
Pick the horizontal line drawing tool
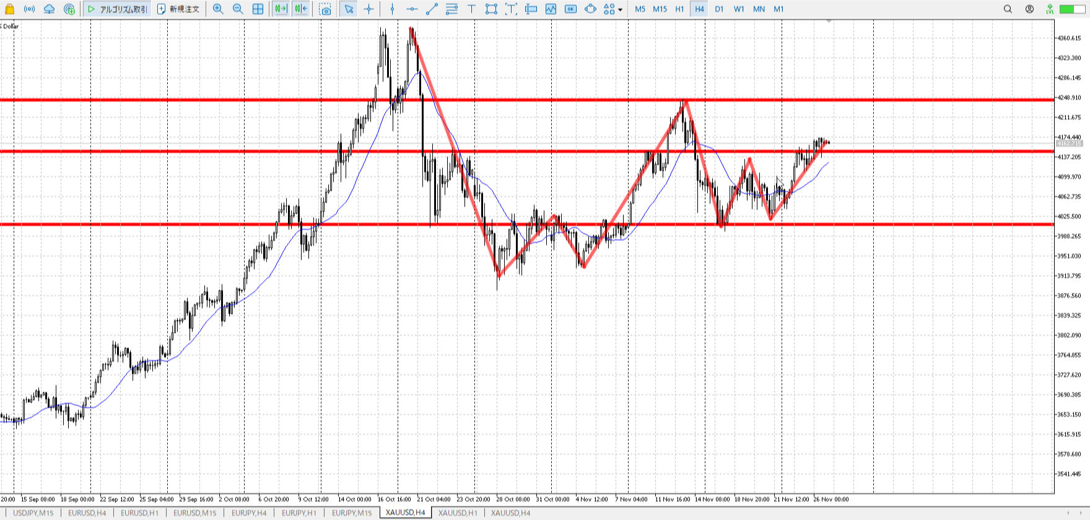[x=412, y=9]
